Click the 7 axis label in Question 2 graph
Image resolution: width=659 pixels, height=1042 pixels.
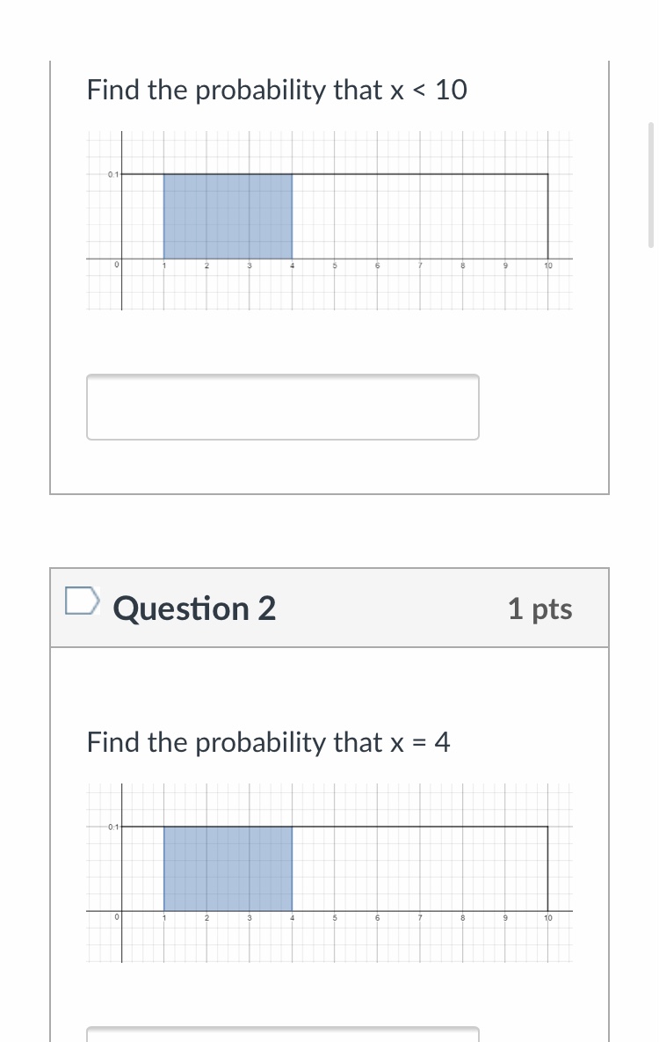click(420, 918)
